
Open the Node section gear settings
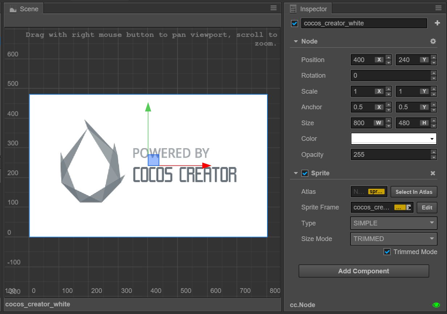point(433,41)
